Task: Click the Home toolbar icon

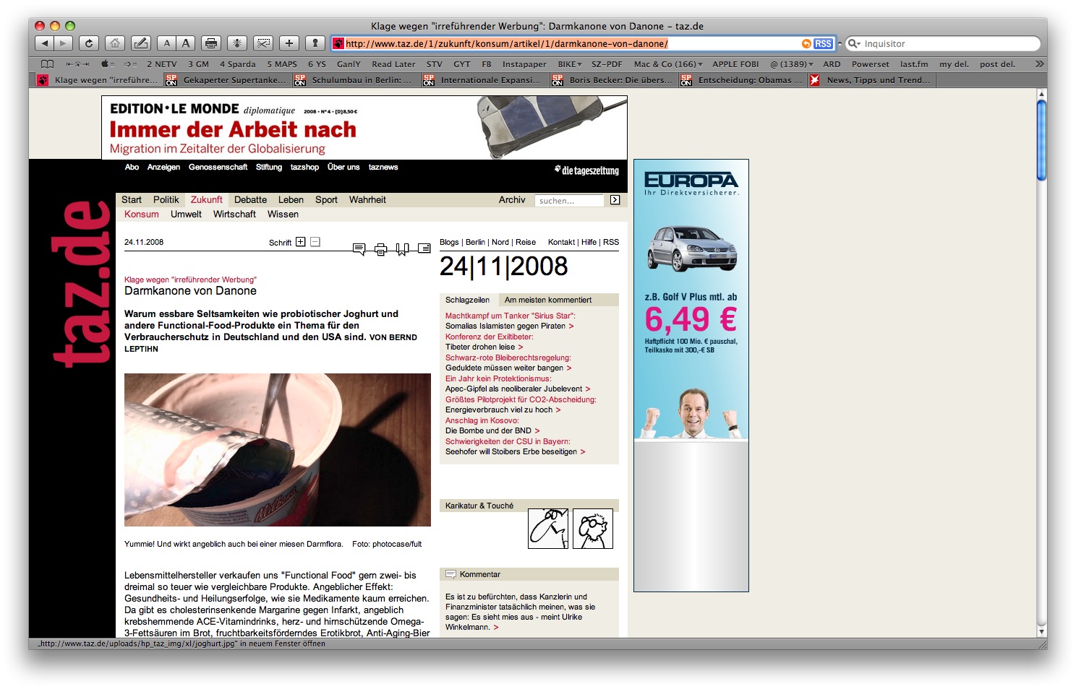Action: point(115,43)
